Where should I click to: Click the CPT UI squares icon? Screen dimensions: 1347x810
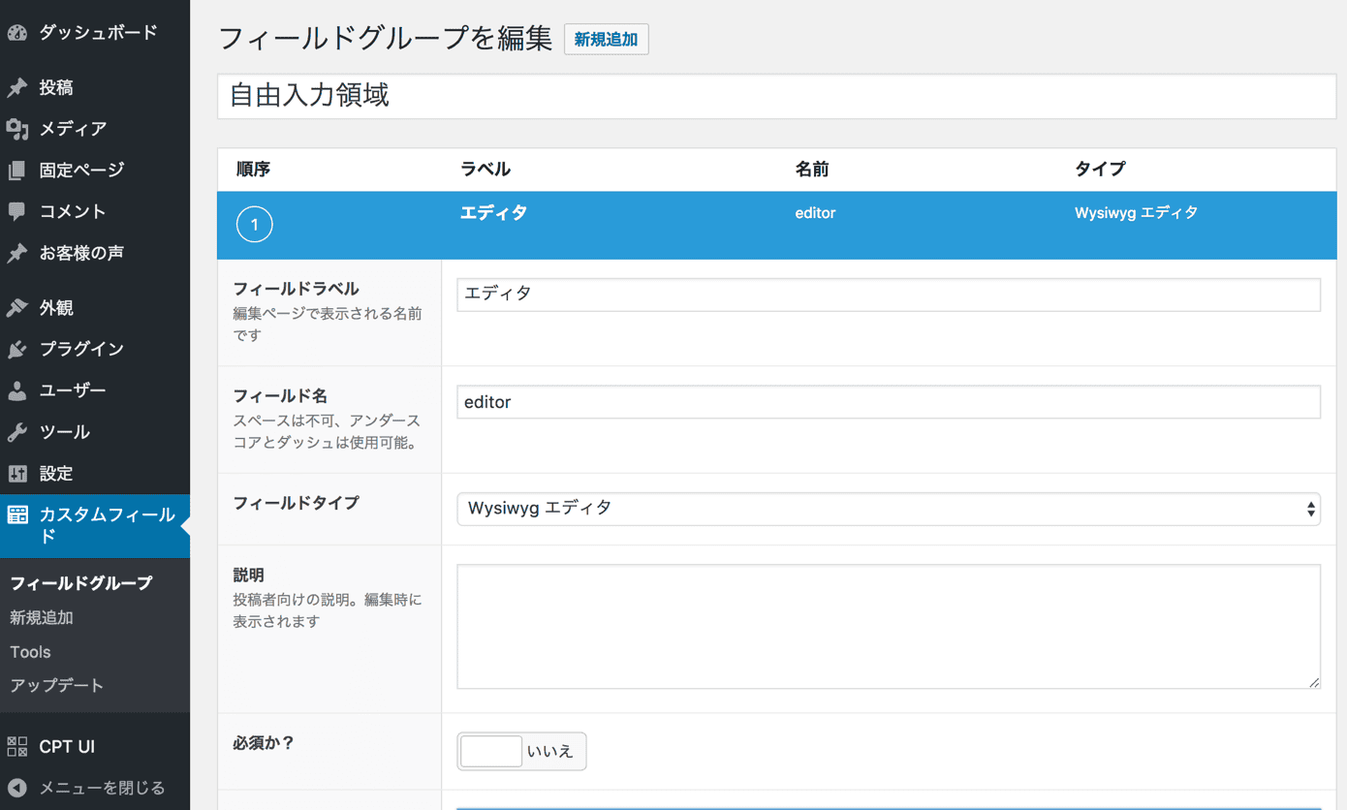click(17, 746)
